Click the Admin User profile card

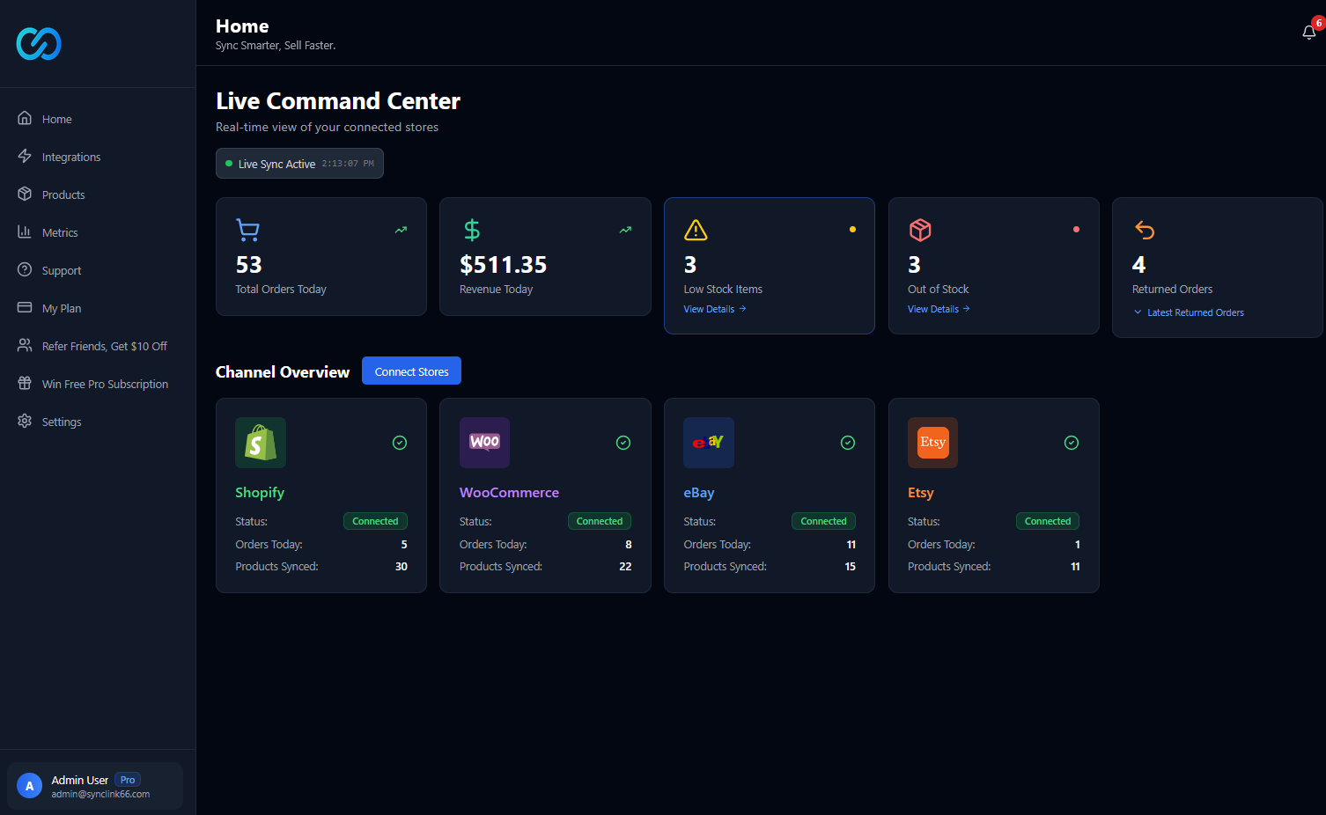pos(94,785)
